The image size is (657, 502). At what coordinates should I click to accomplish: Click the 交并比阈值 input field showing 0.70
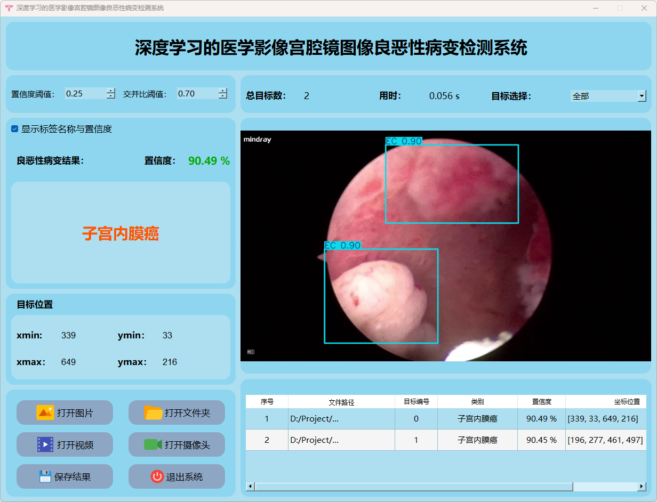pos(196,94)
